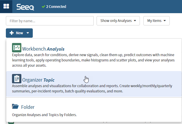Click the Workbench Analysis chart icon
The width and height of the screenshot is (182, 124).
click(16, 48)
